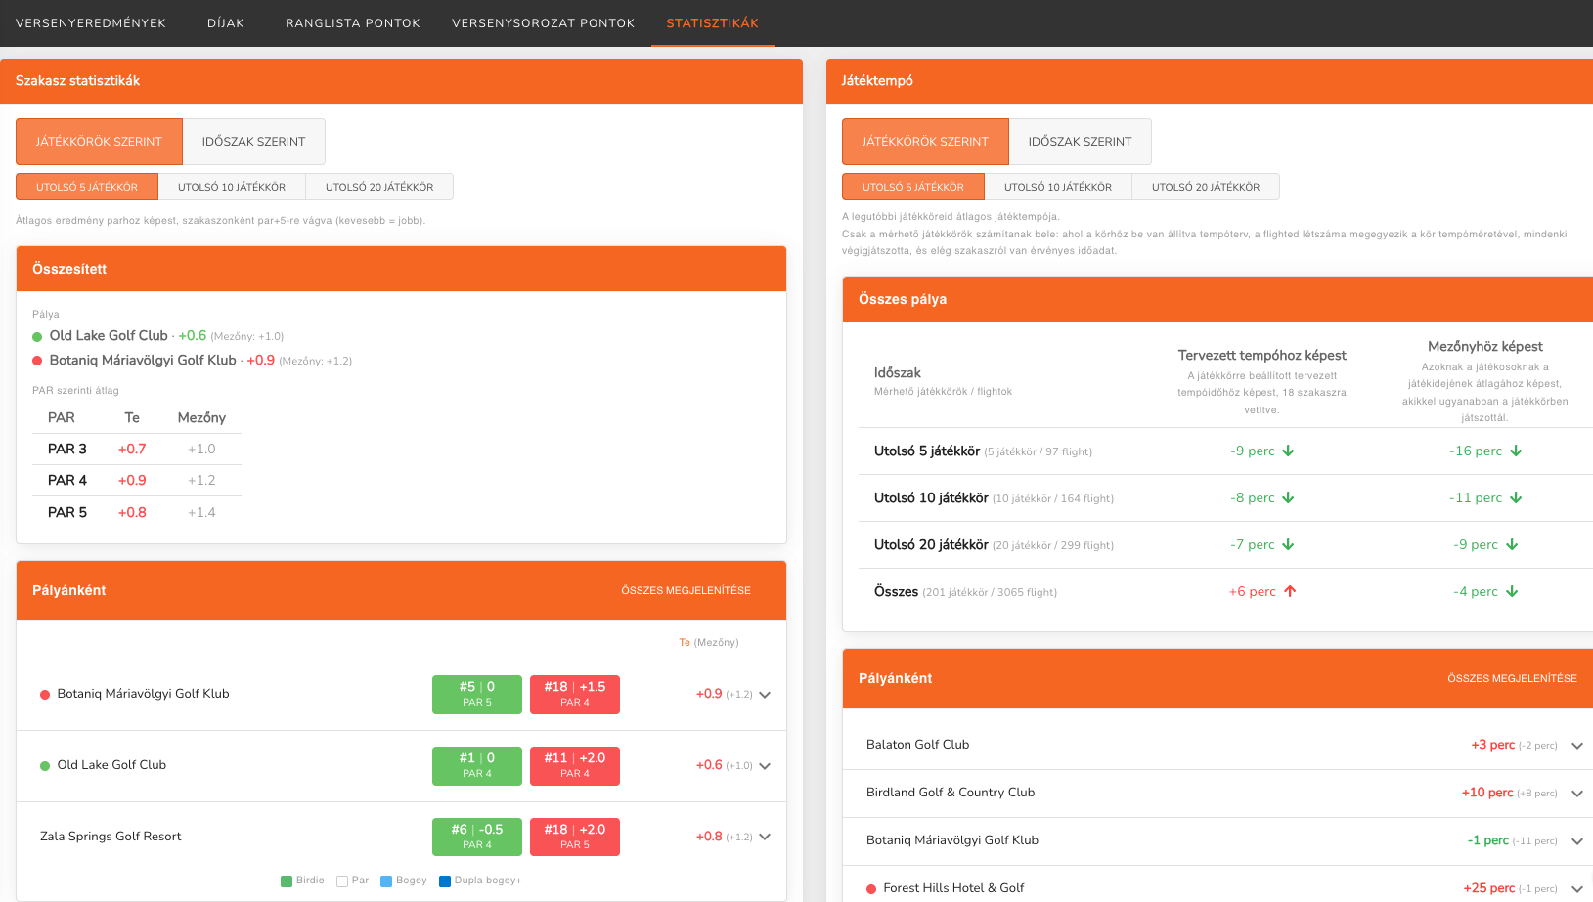Screen dimensions: 1593x902
Task: Click Utolsó 10 játékkör row label in tempo table
Action: 931,497
